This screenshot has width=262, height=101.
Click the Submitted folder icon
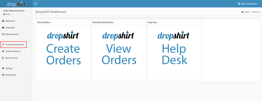(x=3, y=27)
